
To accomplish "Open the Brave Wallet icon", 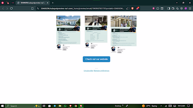I will (173, 8).
